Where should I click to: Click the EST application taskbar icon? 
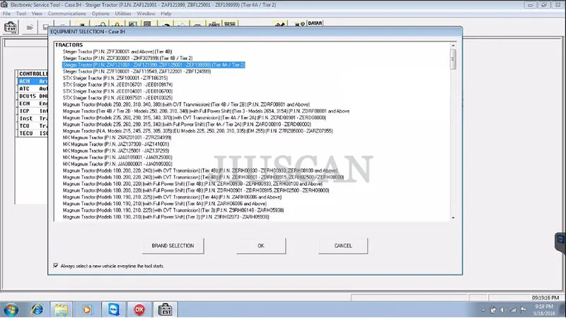165,310
